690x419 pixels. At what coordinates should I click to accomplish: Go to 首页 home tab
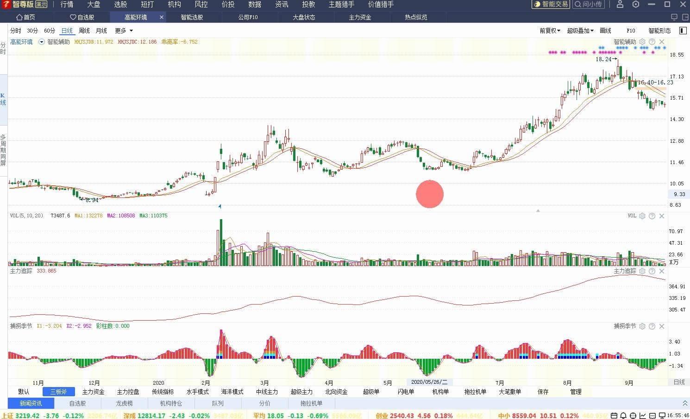click(x=26, y=17)
